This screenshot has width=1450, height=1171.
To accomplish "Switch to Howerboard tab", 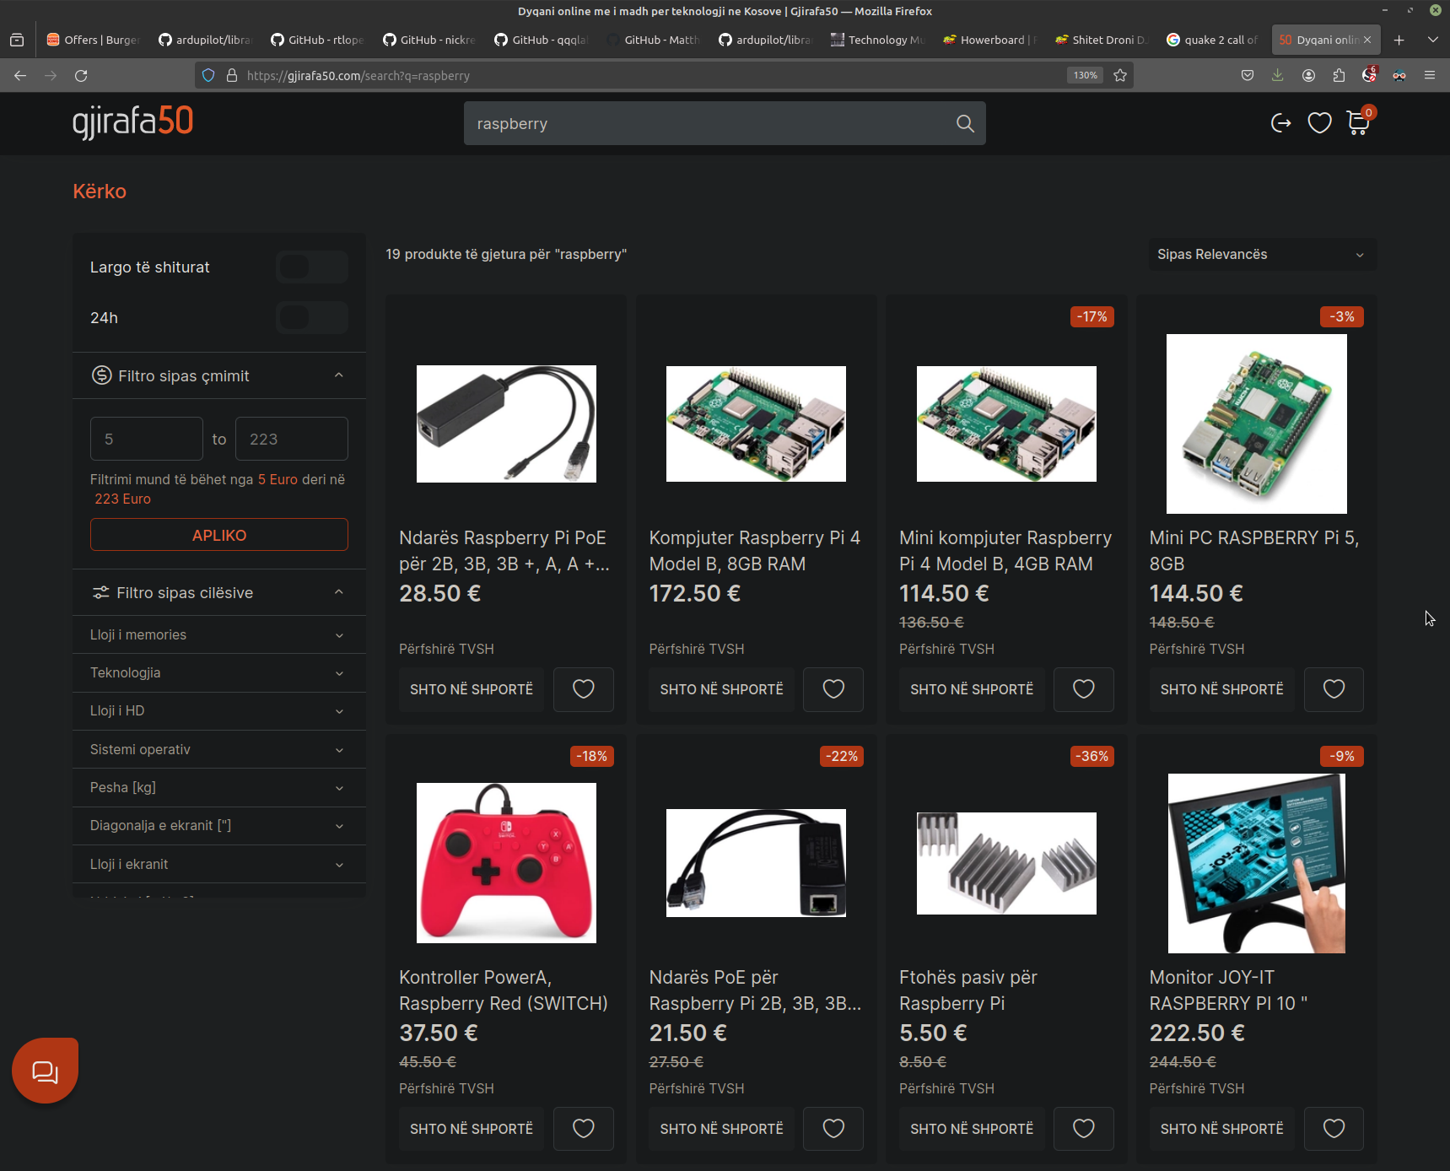I will (990, 40).
